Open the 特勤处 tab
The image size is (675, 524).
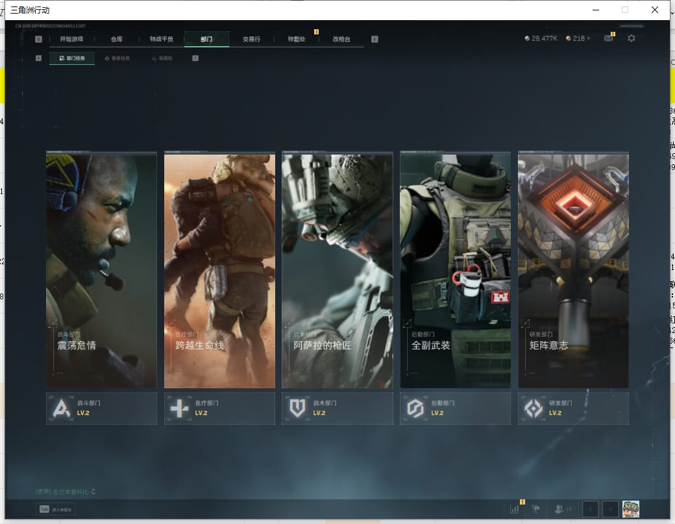(297, 39)
